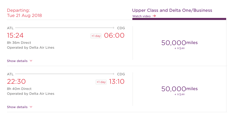This screenshot has width=229, height=115.
Task: Click the departing date Tue 21 Aug 2018
Action: (24, 15)
